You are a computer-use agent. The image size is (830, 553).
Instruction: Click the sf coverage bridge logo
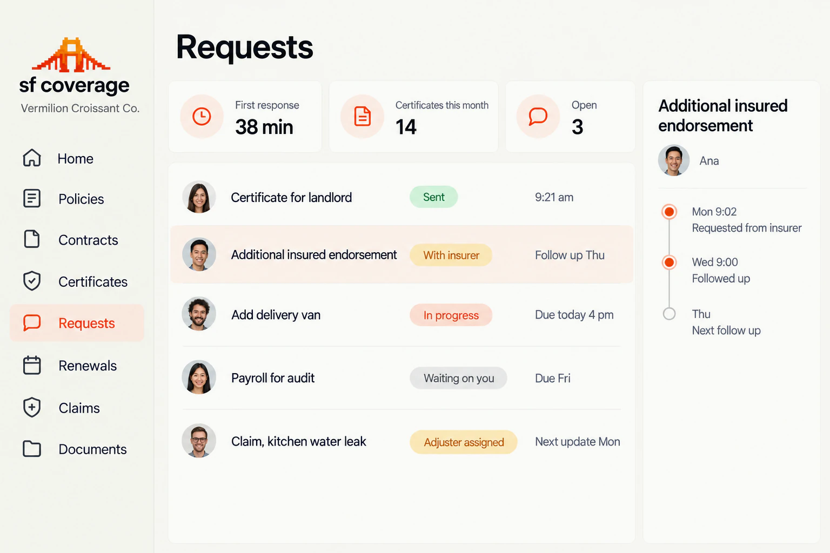tap(71, 55)
